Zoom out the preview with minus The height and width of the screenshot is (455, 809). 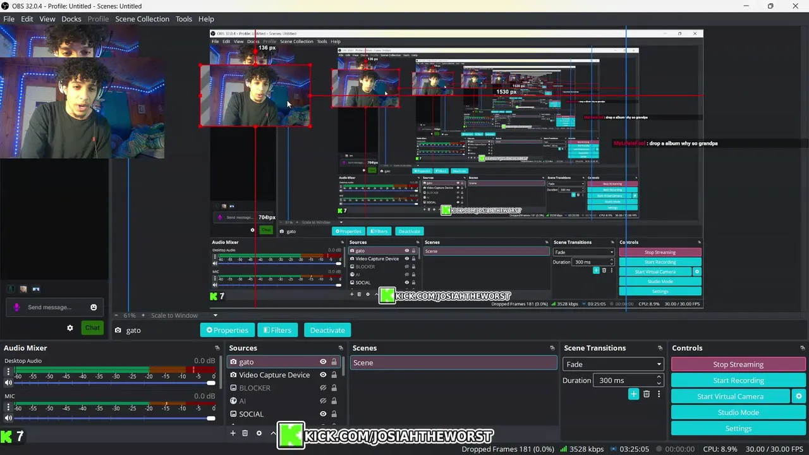tap(116, 315)
